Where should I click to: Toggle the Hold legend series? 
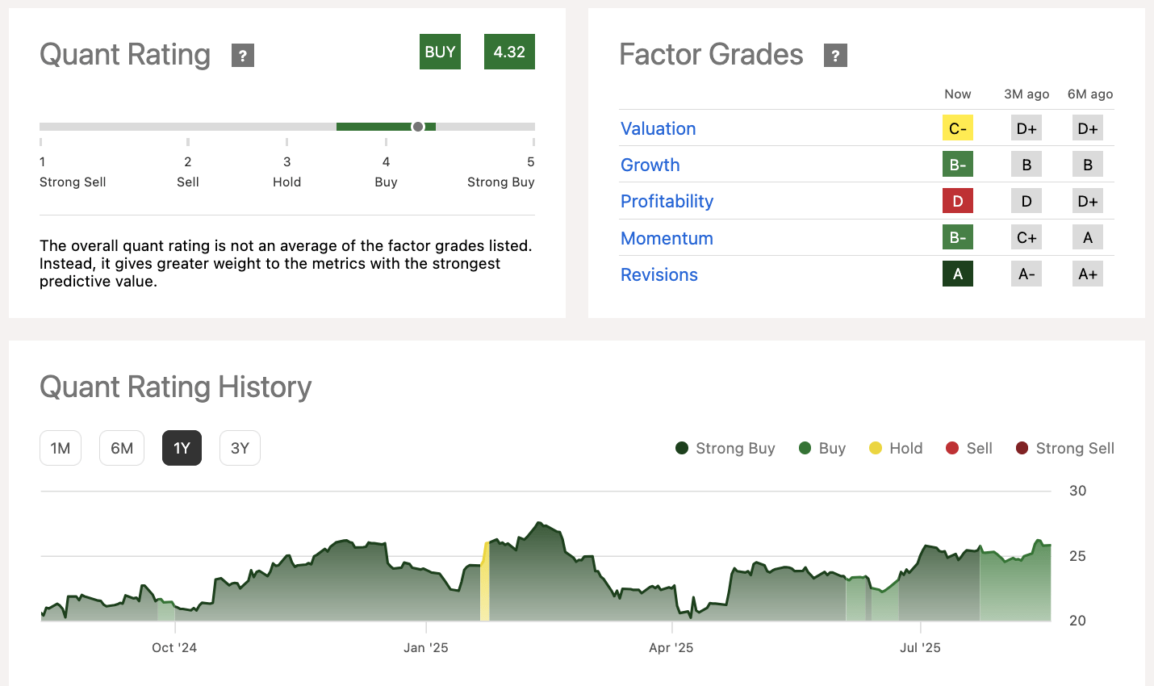coord(896,449)
